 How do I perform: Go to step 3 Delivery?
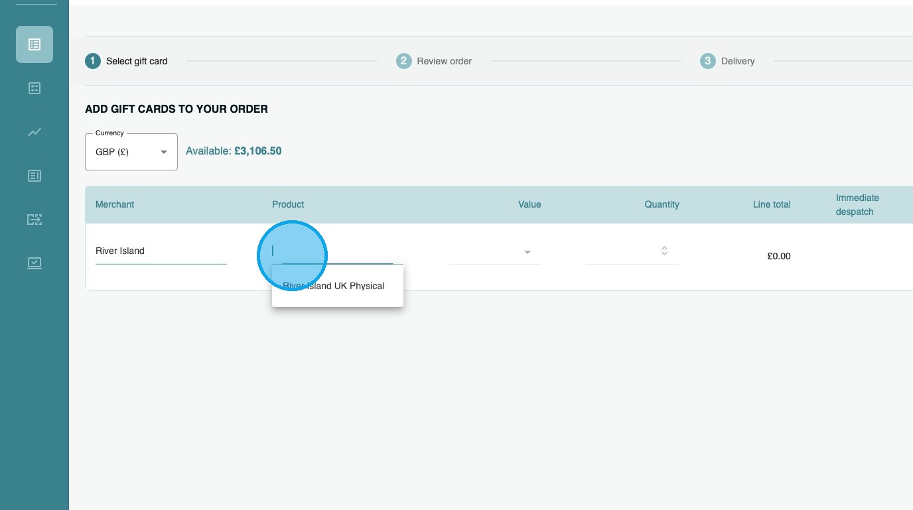click(727, 61)
